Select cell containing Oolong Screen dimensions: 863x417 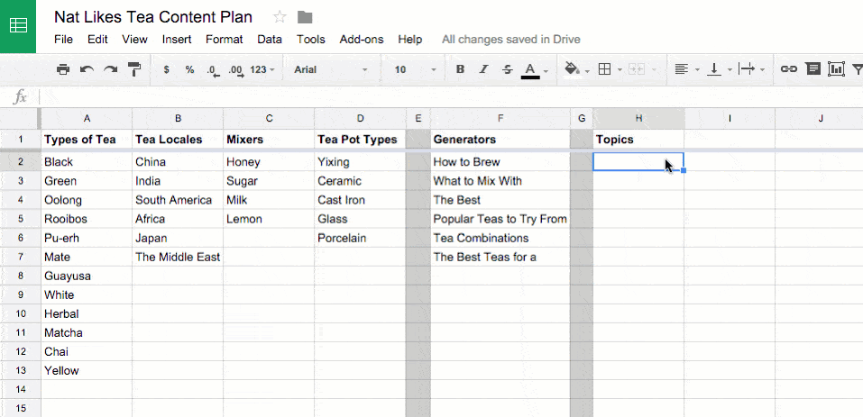pos(87,200)
